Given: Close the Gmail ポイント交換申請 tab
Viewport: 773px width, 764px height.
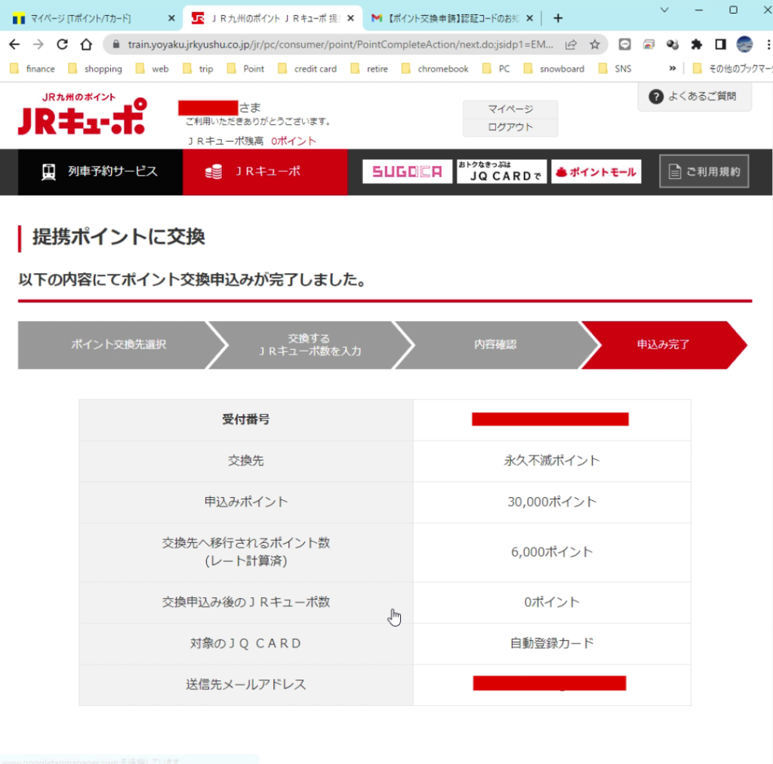Looking at the screenshot, I should [x=529, y=18].
